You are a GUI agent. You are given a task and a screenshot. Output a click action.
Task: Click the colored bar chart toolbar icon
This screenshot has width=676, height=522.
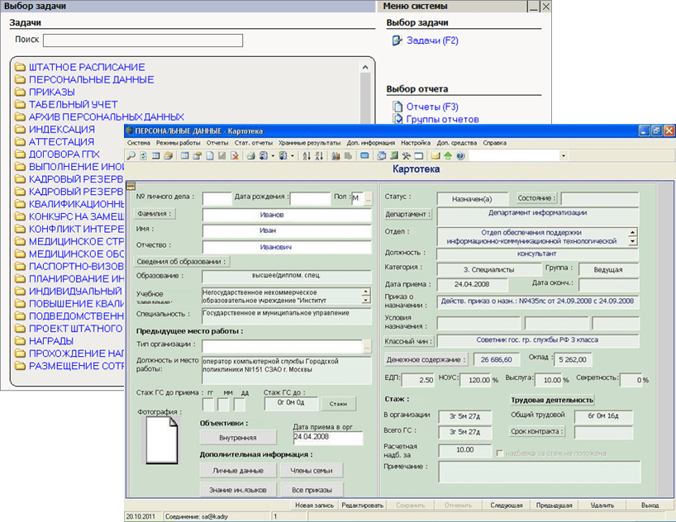[x=336, y=155]
